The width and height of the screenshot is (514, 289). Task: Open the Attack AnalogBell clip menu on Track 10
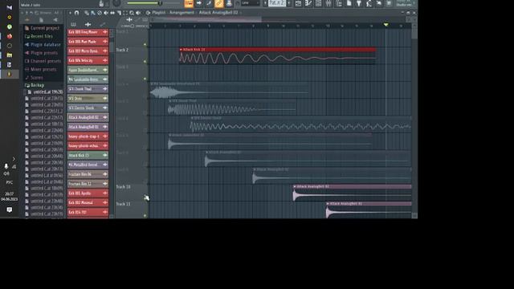[x=295, y=186]
